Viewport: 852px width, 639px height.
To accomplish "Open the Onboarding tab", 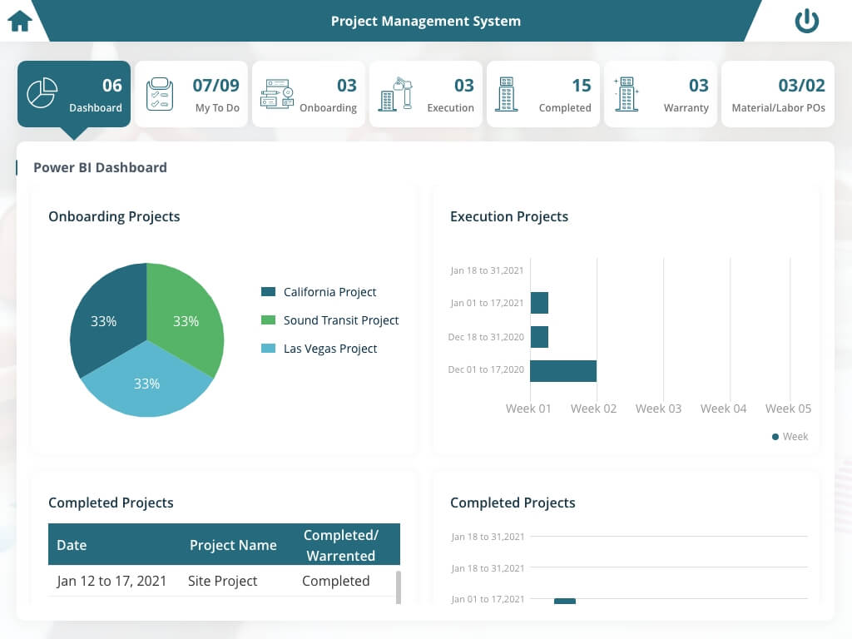I will 309,94.
